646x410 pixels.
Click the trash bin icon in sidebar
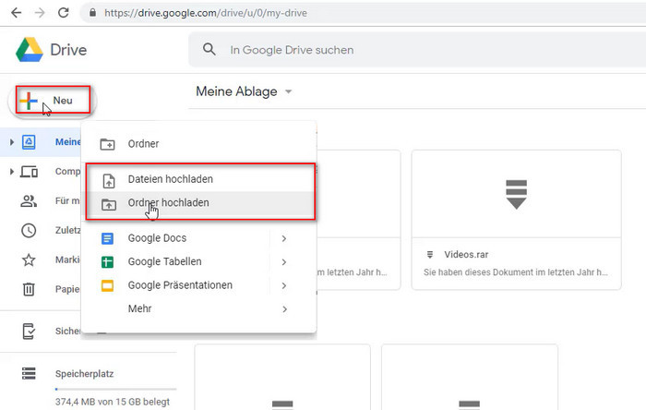[29, 289]
